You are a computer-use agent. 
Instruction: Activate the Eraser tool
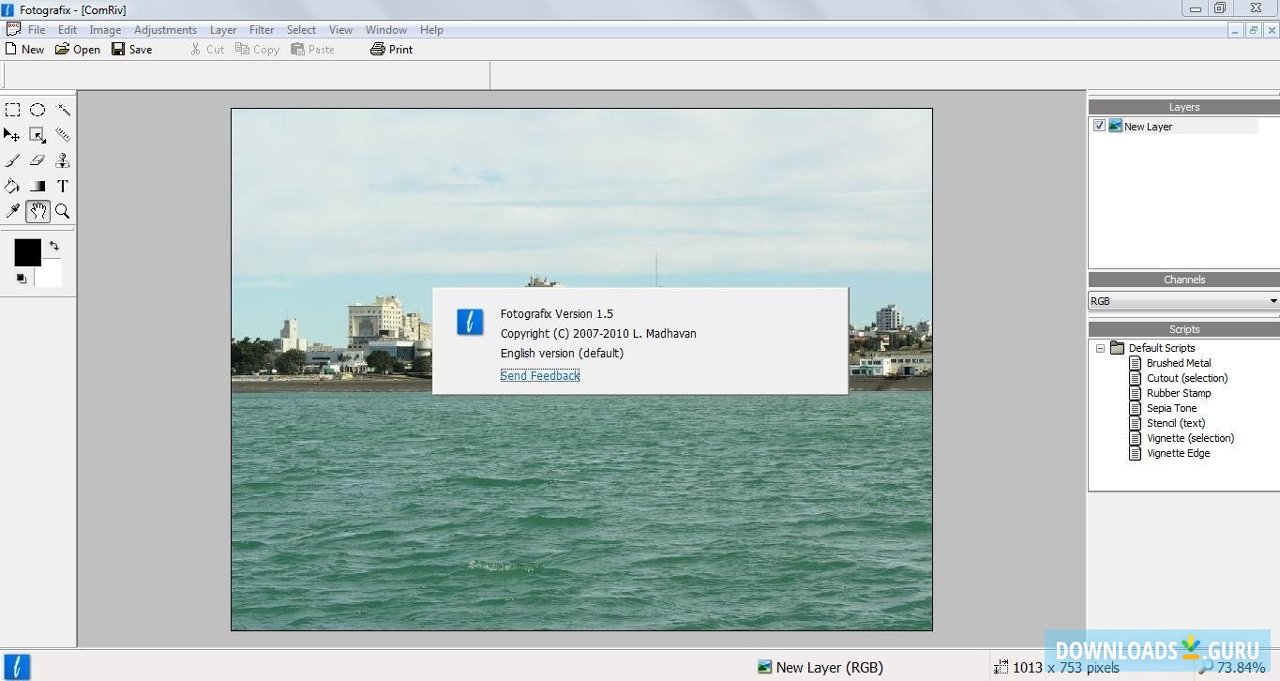pos(38,160)
